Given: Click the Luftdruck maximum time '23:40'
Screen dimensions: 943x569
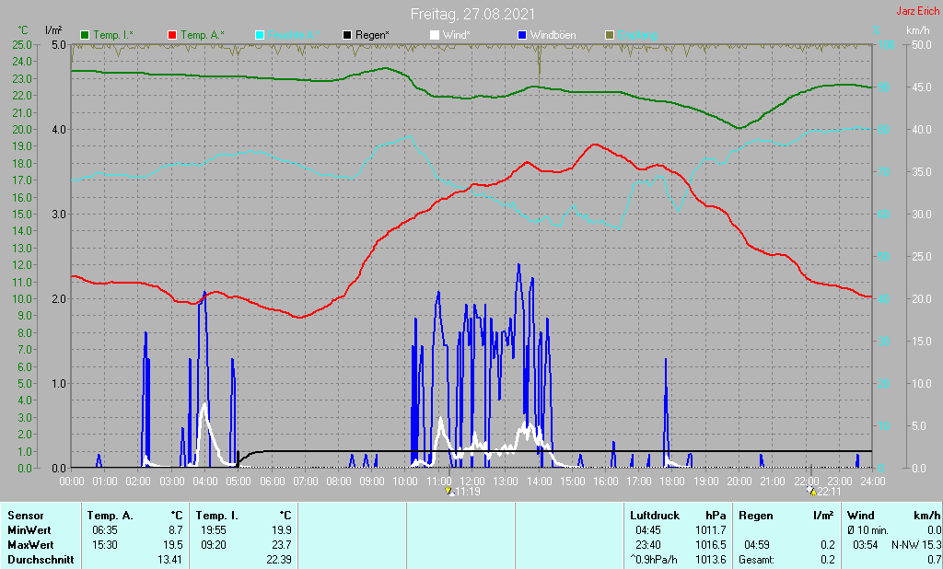Looking at the screenshot, I should click(x=648, y=545).
